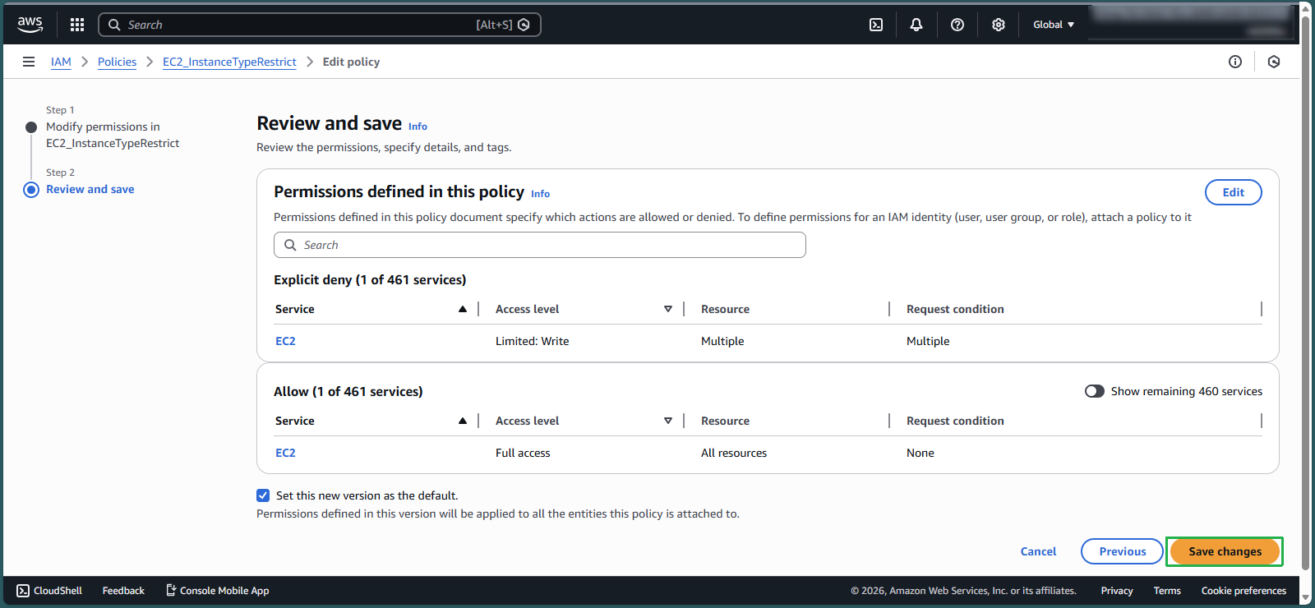Open Feedback in the footer
This screenshot has height=608, width=1315.
point(123,591)
